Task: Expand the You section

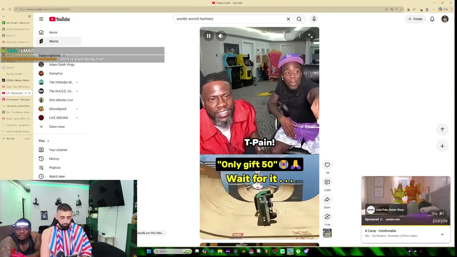Action: point(44,141)
